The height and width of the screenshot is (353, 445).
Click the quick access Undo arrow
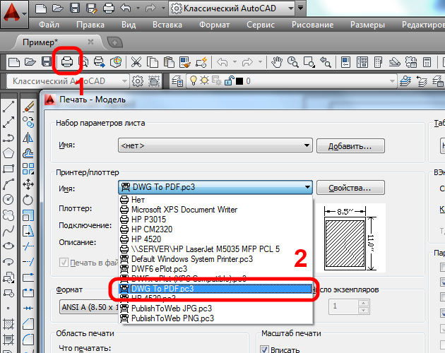125,8
